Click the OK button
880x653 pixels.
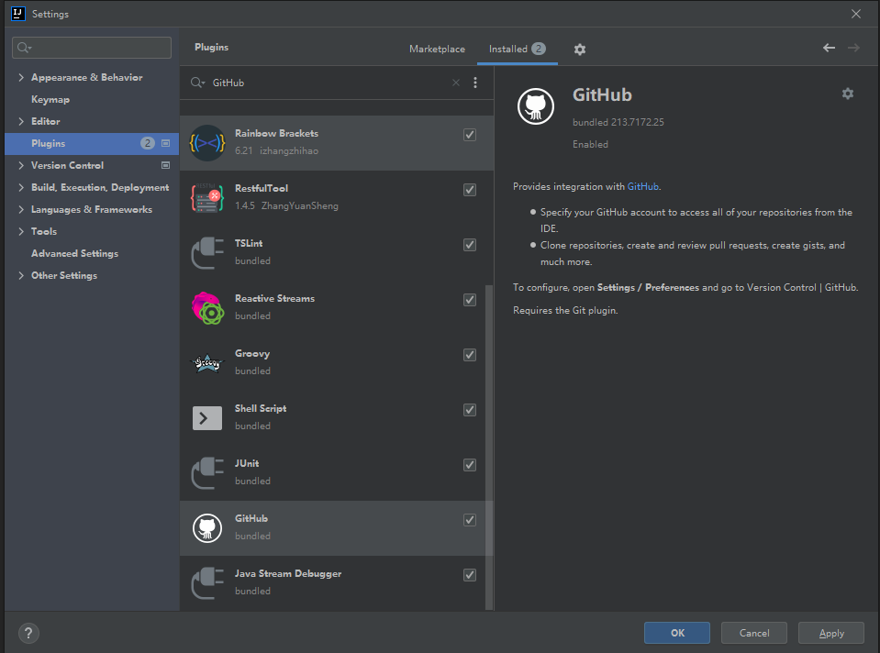677,633
